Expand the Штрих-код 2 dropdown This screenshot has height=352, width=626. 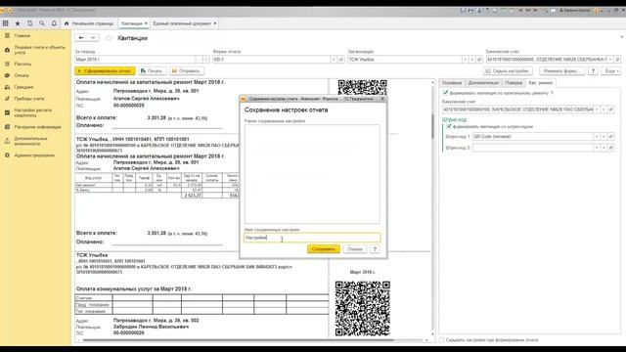pos(597,148)
